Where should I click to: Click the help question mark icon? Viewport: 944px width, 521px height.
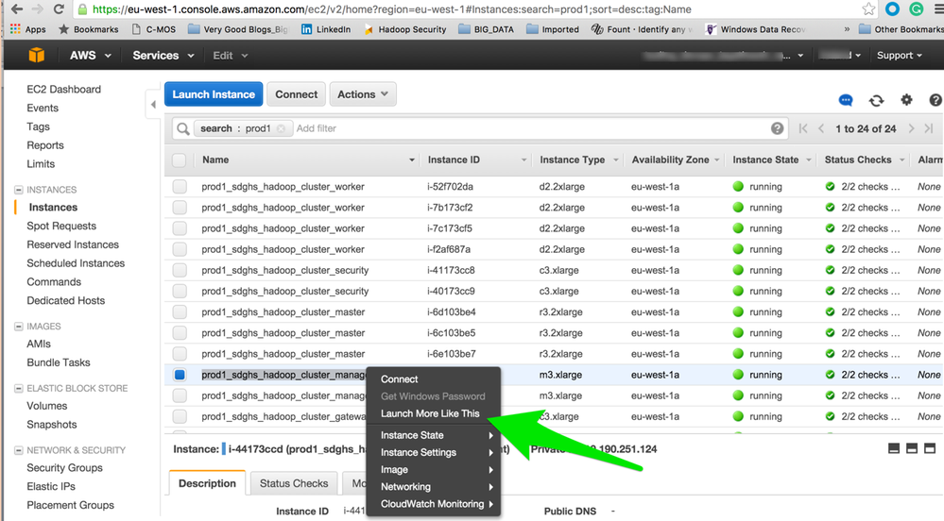tap(935, 100)
